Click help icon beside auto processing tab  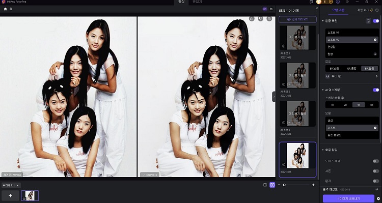[x=377, y=10]
